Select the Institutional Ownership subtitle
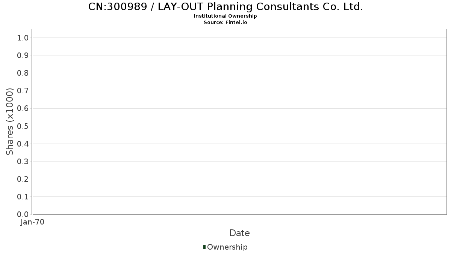The width and height of the screenshot is (451, 253). point(225,16)
